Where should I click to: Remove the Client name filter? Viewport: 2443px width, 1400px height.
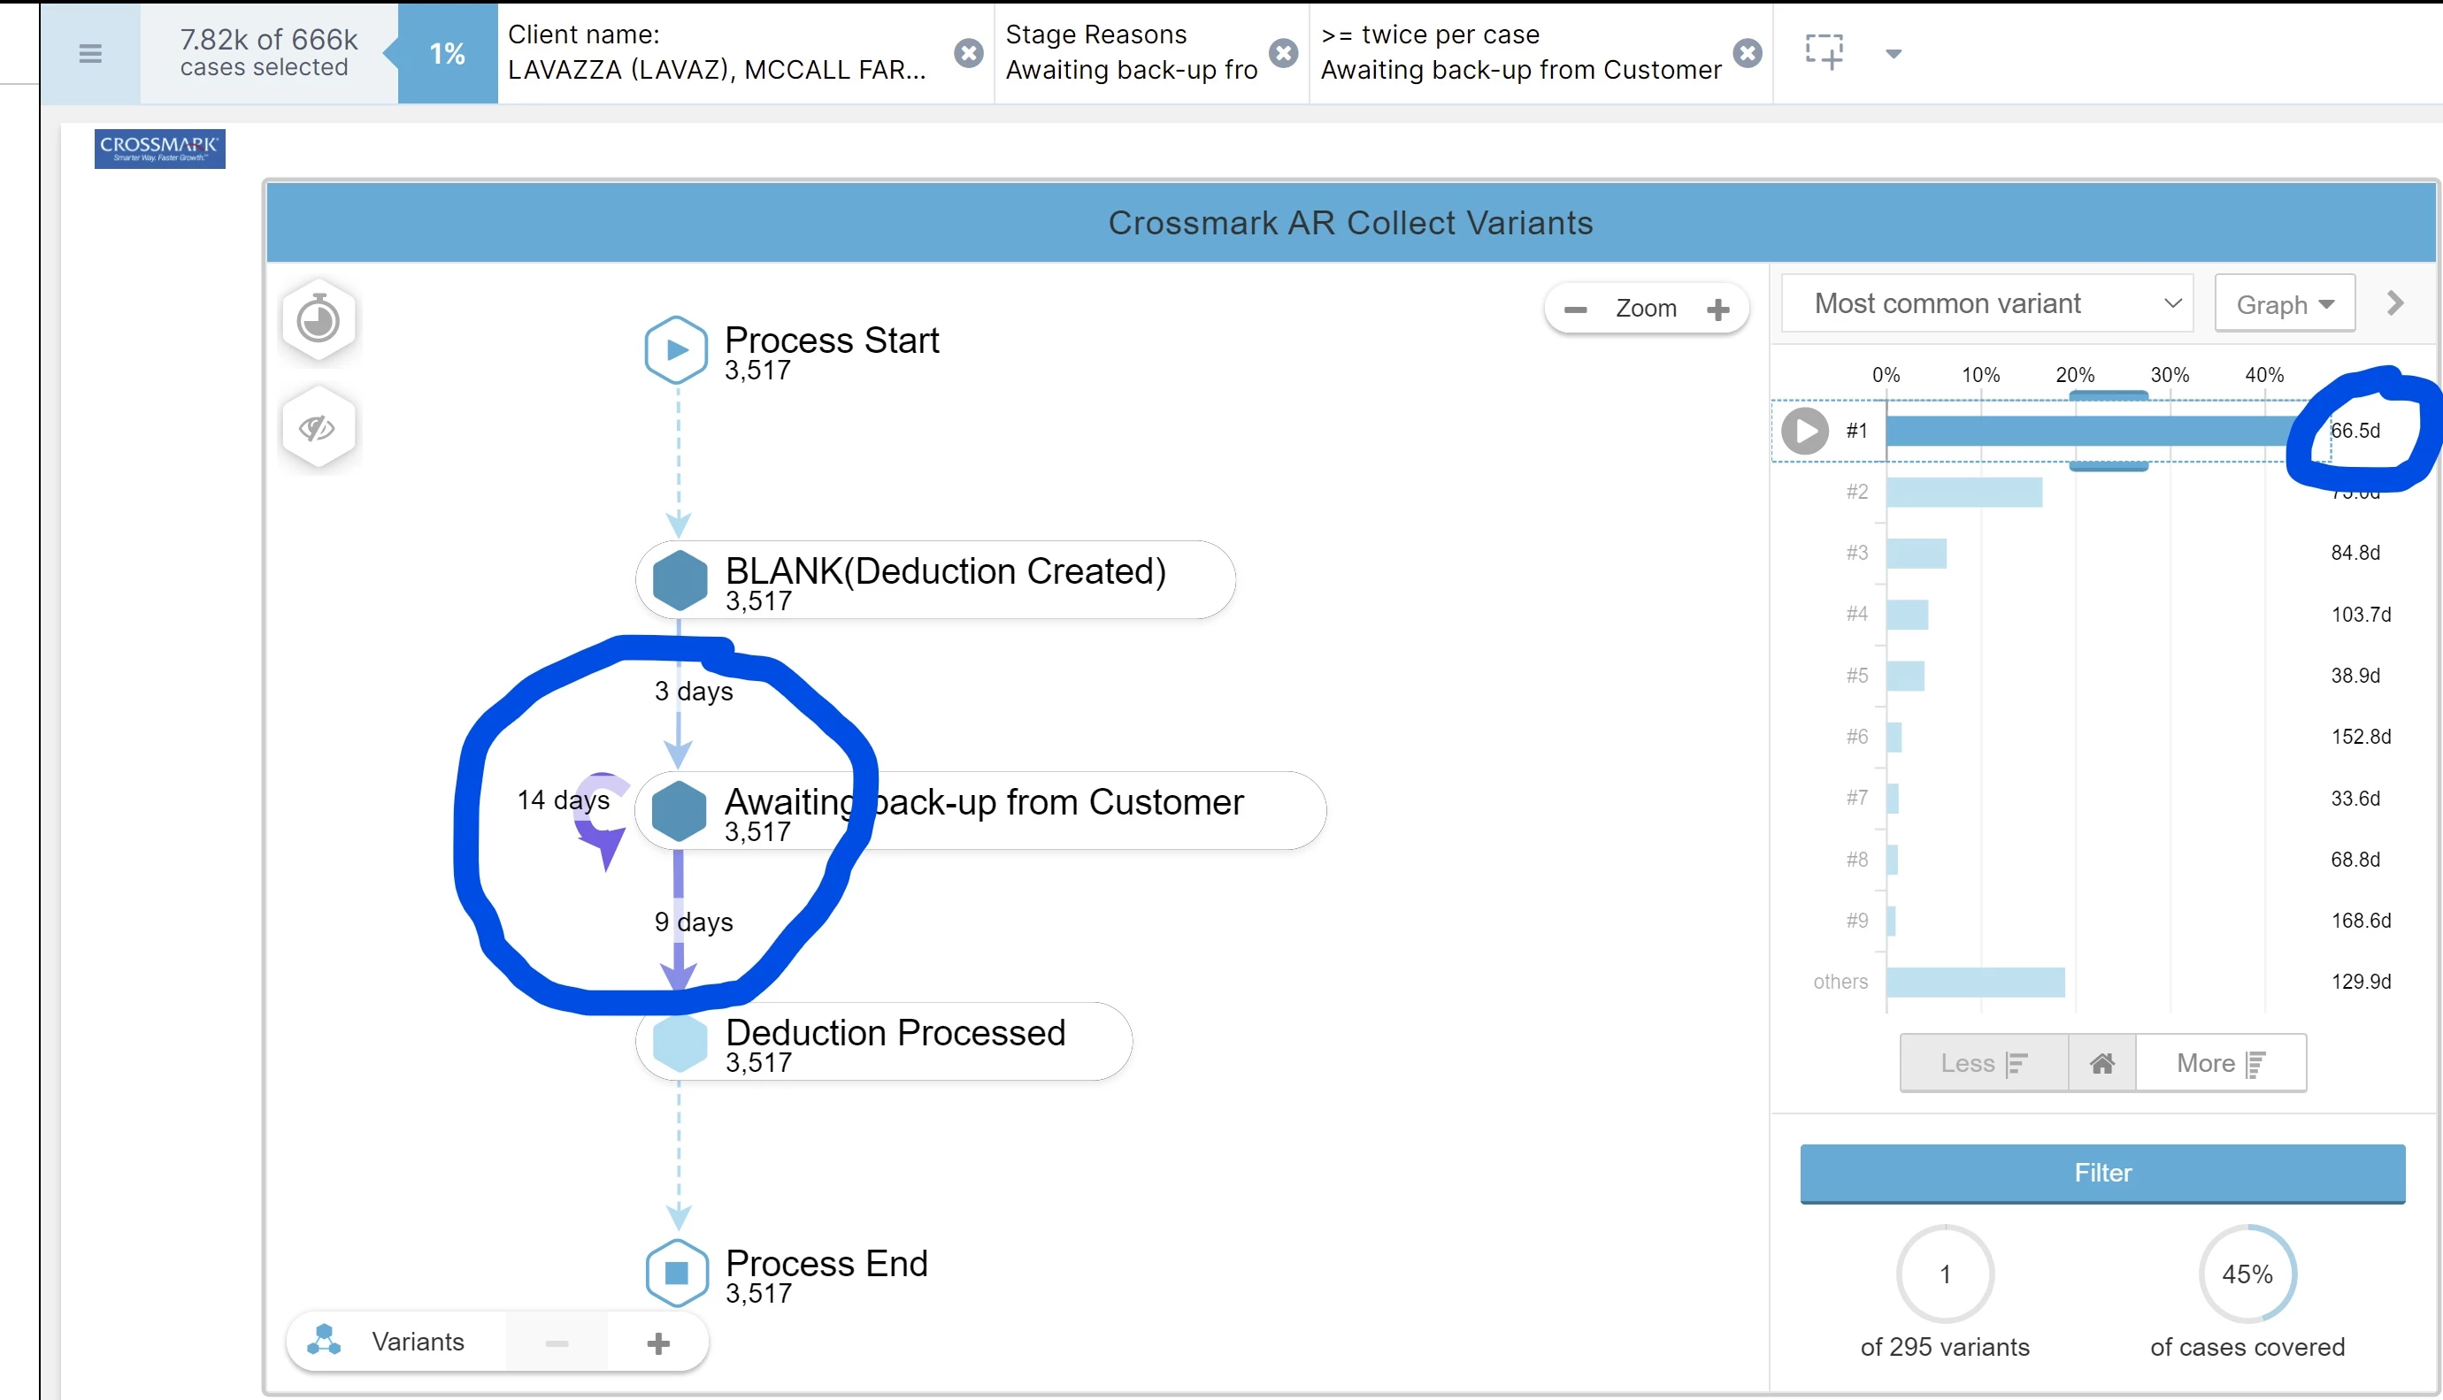[969, 54]
